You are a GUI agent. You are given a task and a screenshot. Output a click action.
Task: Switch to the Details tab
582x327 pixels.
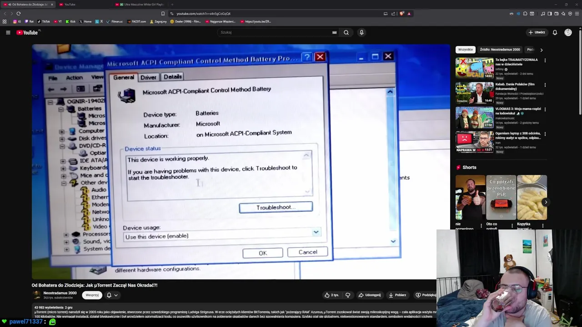tap(173, 77)
